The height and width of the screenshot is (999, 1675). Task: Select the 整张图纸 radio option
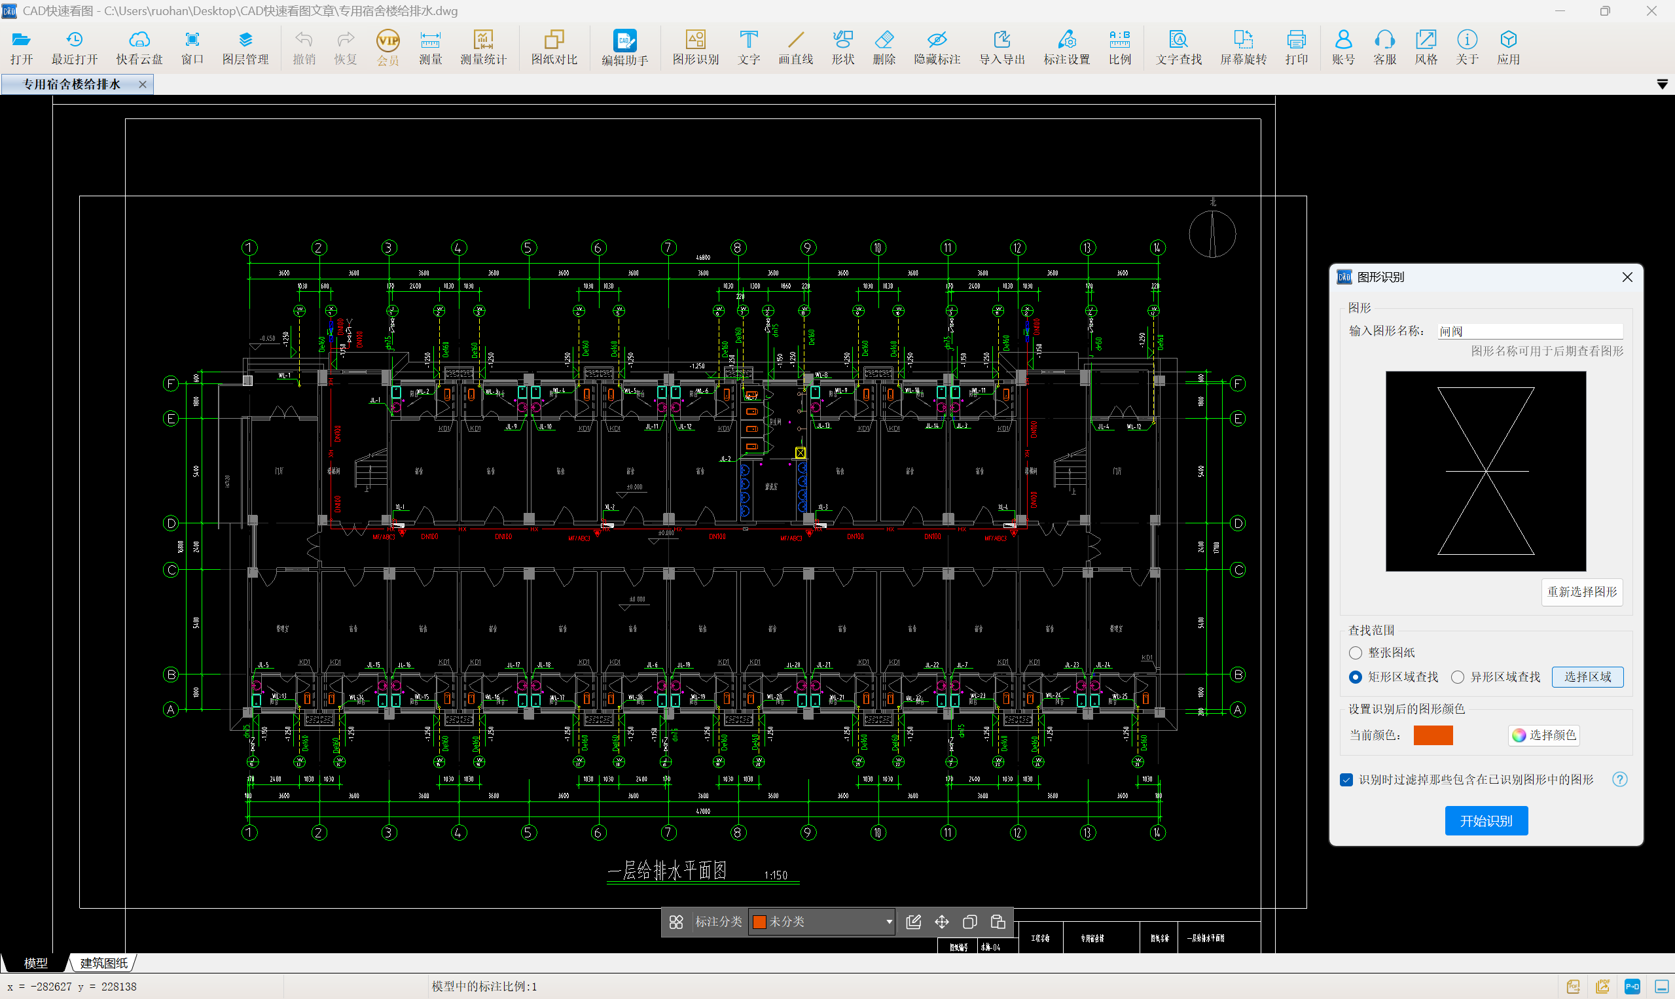[1356, 652]
